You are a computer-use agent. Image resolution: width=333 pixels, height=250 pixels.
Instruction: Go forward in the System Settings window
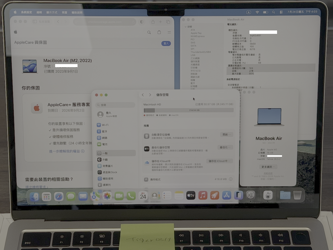(x=150, y=95)
